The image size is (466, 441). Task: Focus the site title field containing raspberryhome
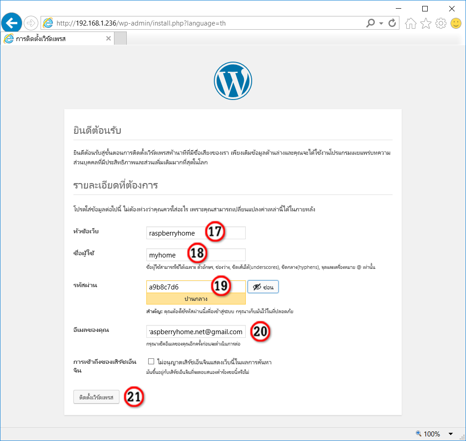196,233
